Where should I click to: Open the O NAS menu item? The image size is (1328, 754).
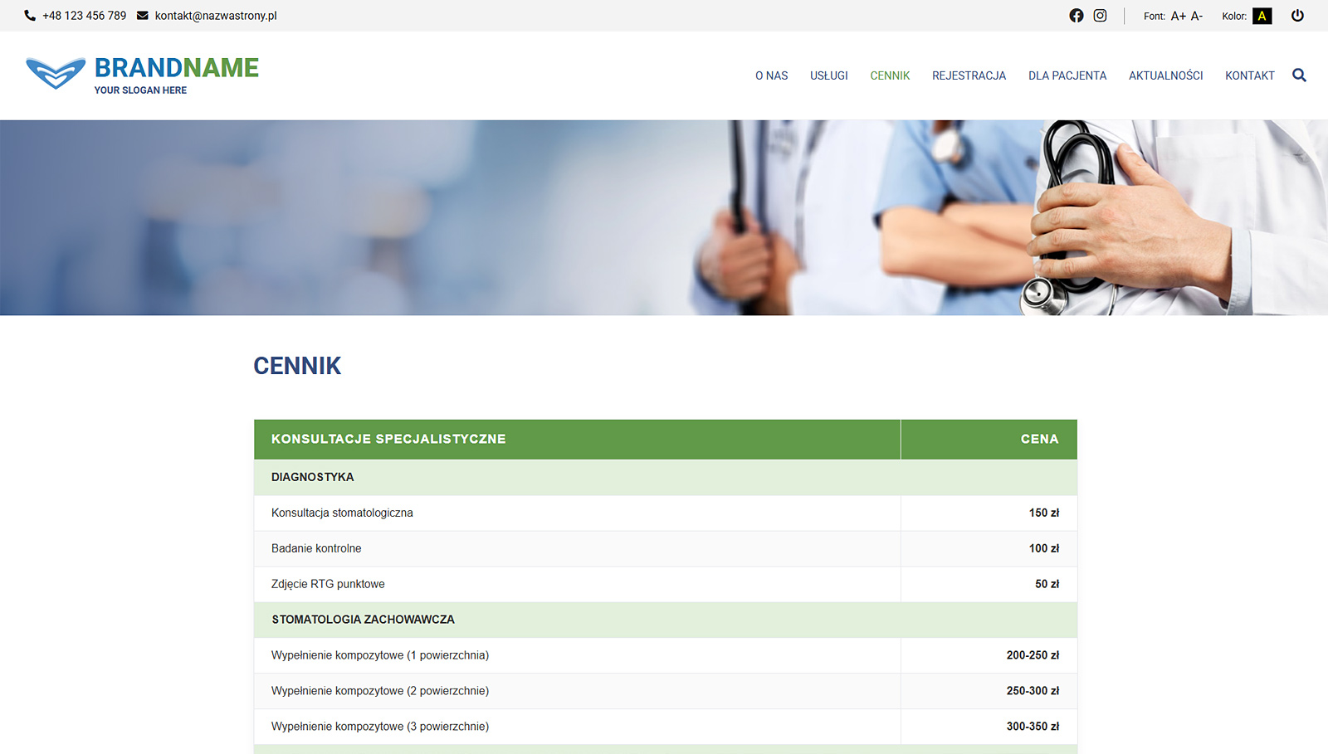point(771,75)
